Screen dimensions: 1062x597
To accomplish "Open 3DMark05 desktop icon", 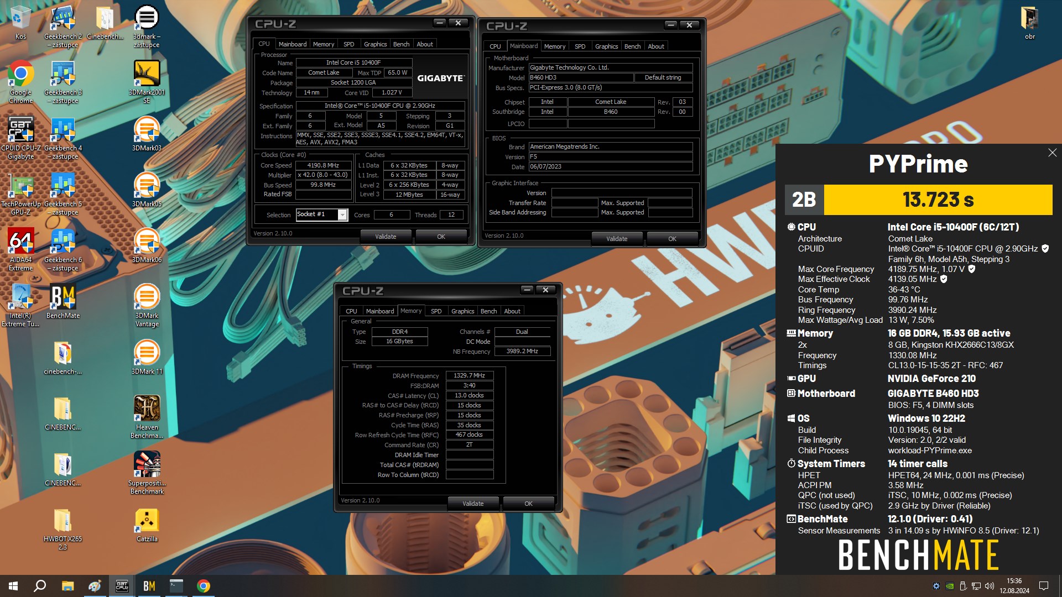I will [147, 190].
